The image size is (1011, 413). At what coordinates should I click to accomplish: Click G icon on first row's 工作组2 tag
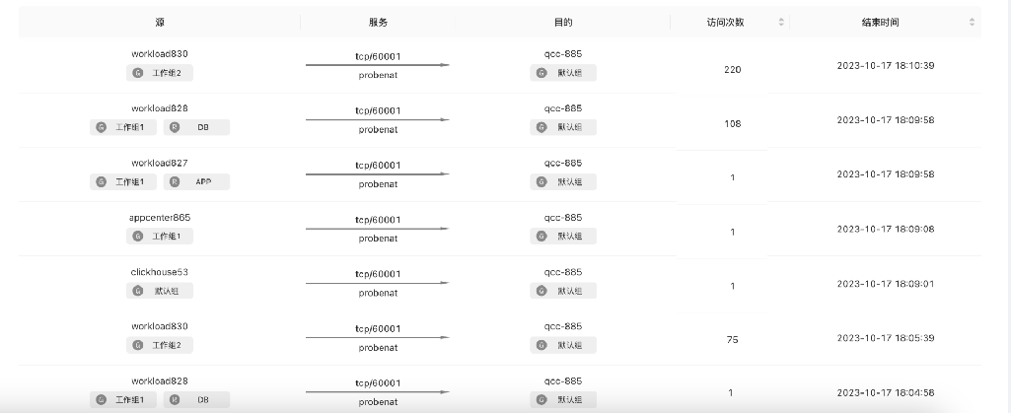[x=137, y=73]
